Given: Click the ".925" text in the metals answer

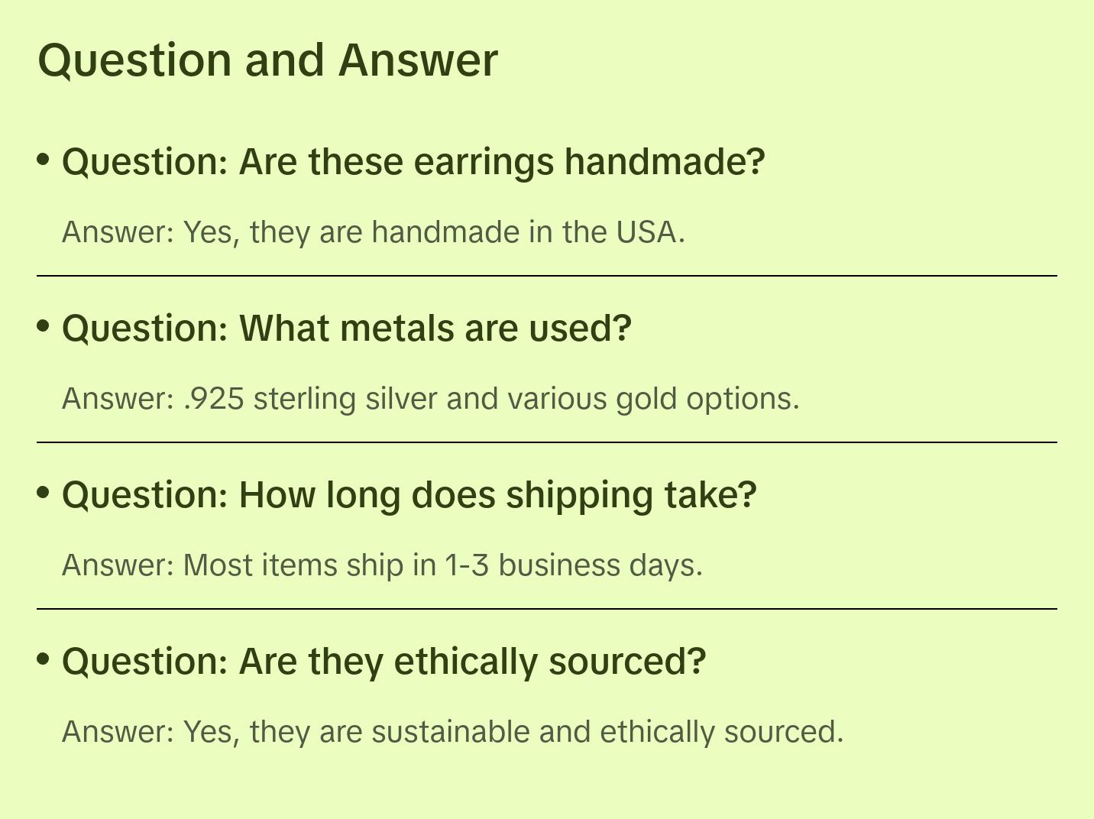Looking at the screenshot, I should click(214, 399).
